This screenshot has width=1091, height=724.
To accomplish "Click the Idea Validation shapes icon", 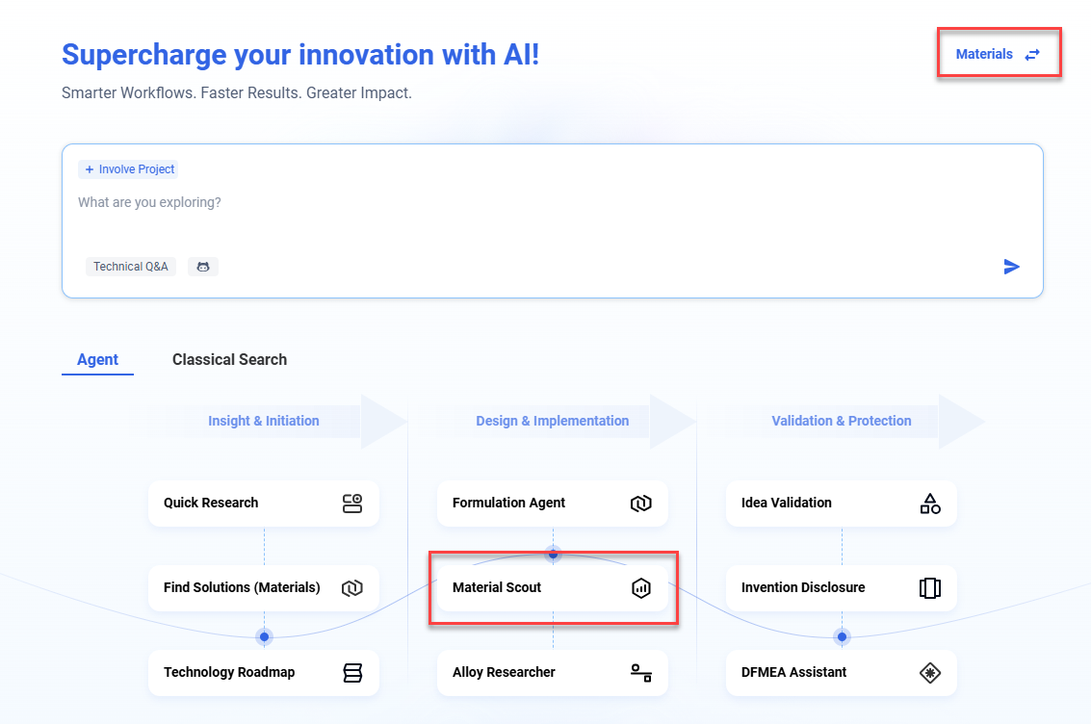I will (930, 503).
